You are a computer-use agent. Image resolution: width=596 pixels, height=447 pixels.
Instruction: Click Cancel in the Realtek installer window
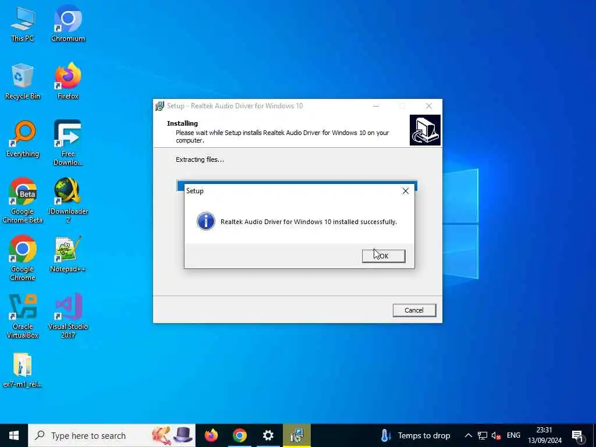pos(414,310)
